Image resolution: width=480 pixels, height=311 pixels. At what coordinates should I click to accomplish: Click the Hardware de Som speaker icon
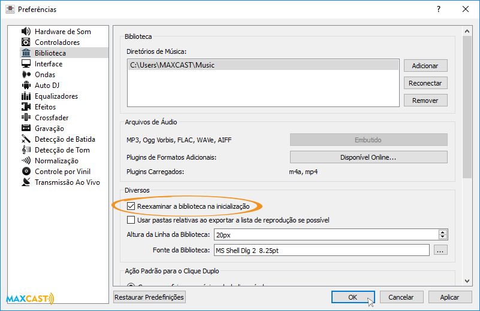pos(26,32)
